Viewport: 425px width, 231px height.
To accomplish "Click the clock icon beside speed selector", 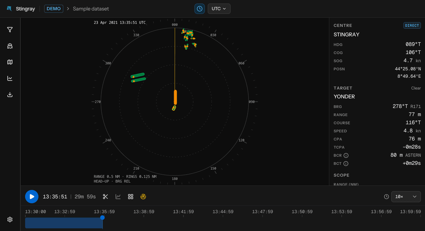I will click(386, 197).
